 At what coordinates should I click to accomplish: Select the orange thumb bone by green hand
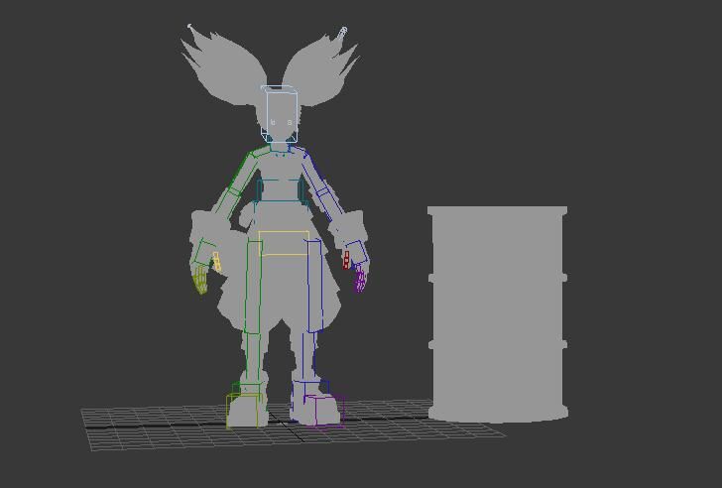click(217, 262)
